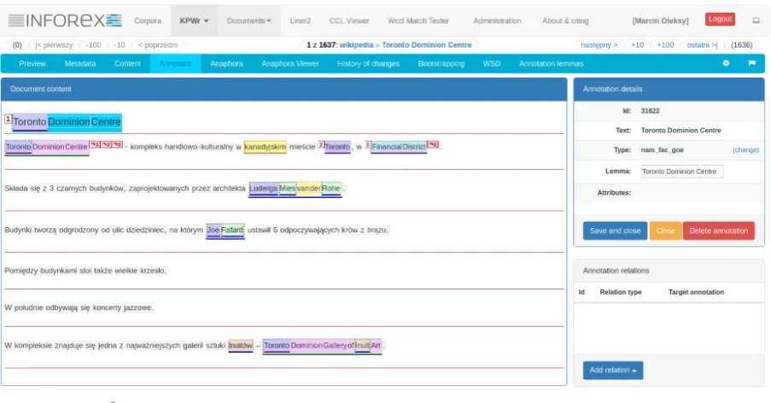Select the Ludwiga annotation
The width and height of the screenshot is (771, 403).
[x=263, y=188]
